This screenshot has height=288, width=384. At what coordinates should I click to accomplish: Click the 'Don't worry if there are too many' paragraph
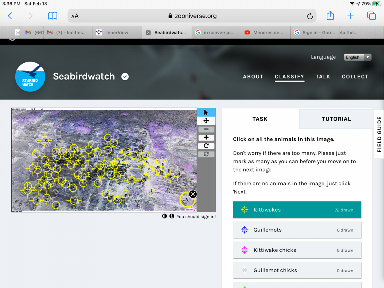295,161
